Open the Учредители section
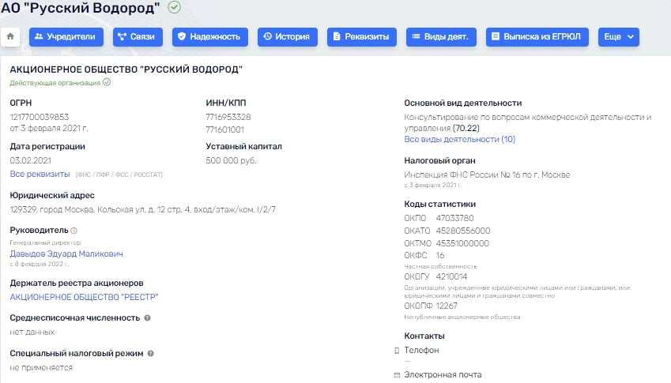Viewport: 671px width, 383px height. coord(66,37)
